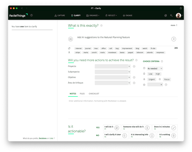Toggle the Focus star icon

[160, 79]
